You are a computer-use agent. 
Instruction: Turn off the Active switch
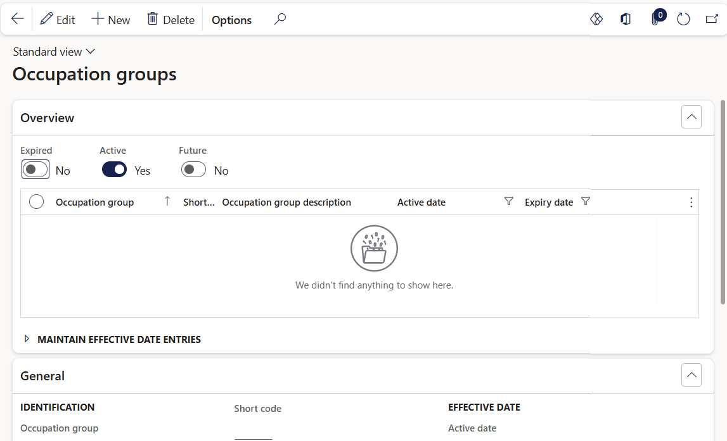(114, 170)
